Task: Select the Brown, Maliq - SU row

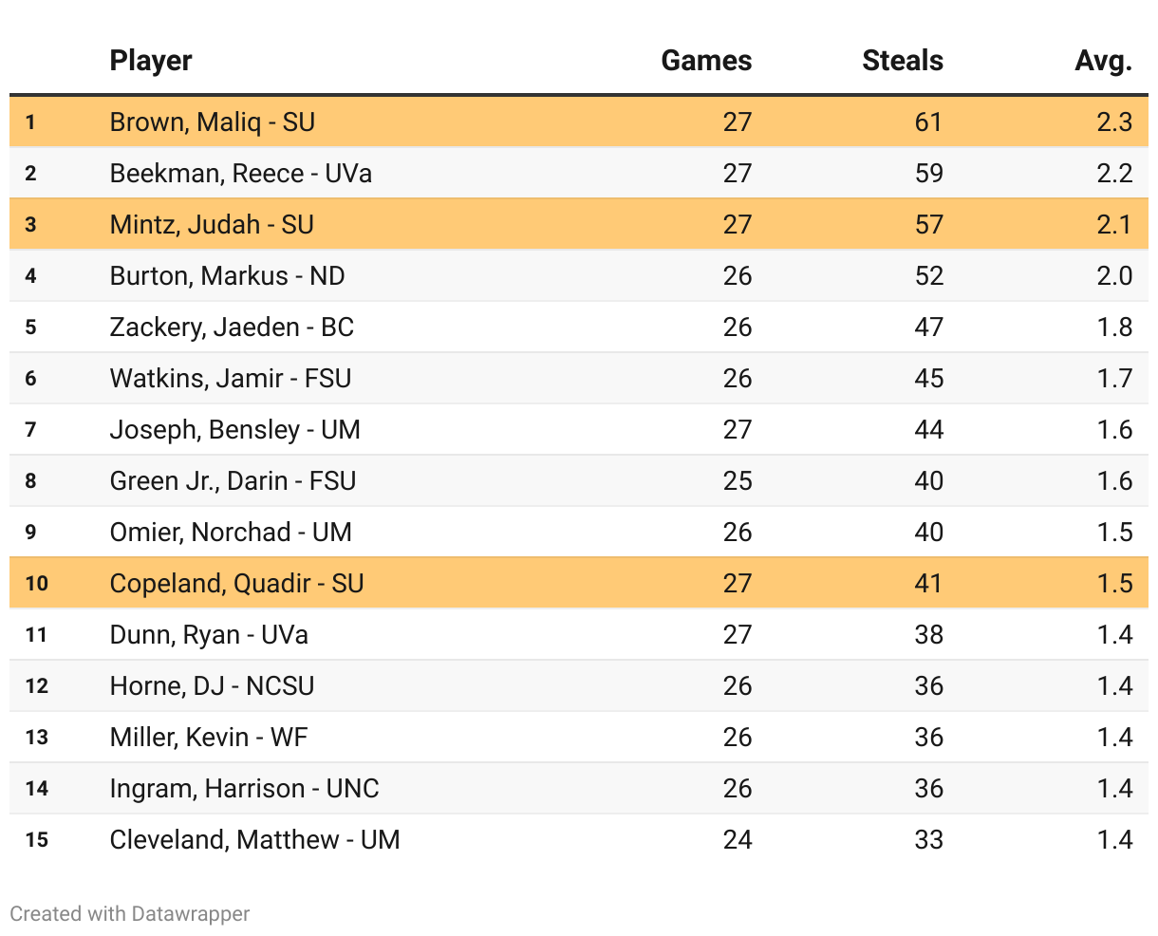Action: [213, 122]
